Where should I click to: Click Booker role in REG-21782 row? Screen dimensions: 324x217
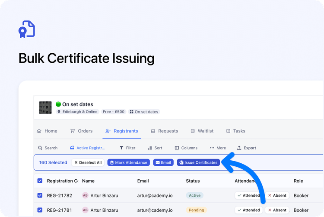(301, 195)
